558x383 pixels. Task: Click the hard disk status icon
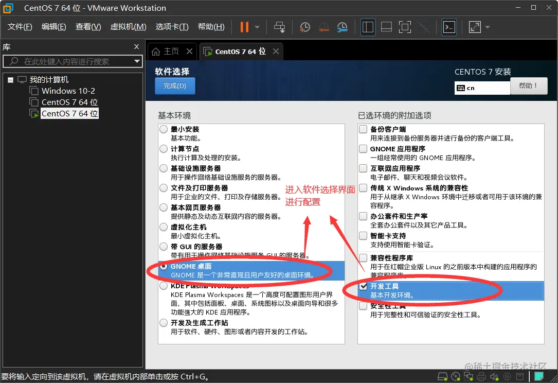pos(443,377)
